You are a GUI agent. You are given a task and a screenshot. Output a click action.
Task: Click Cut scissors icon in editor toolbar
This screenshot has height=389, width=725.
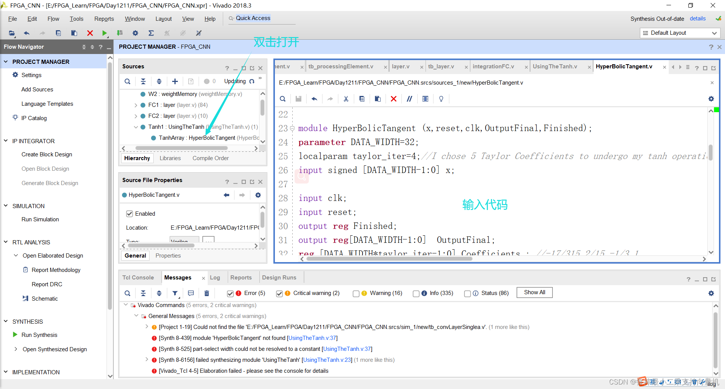pyautogui.click(x=346, y=99)
